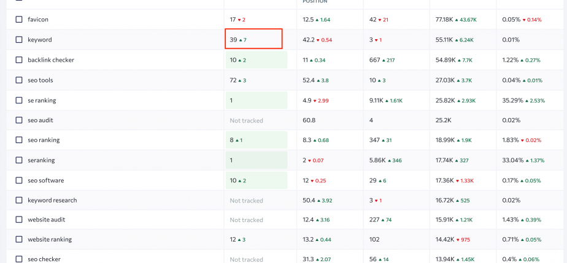Click average position 42.2 in keyword row
This screenshot has width=567, height=263.
[309, 40]
